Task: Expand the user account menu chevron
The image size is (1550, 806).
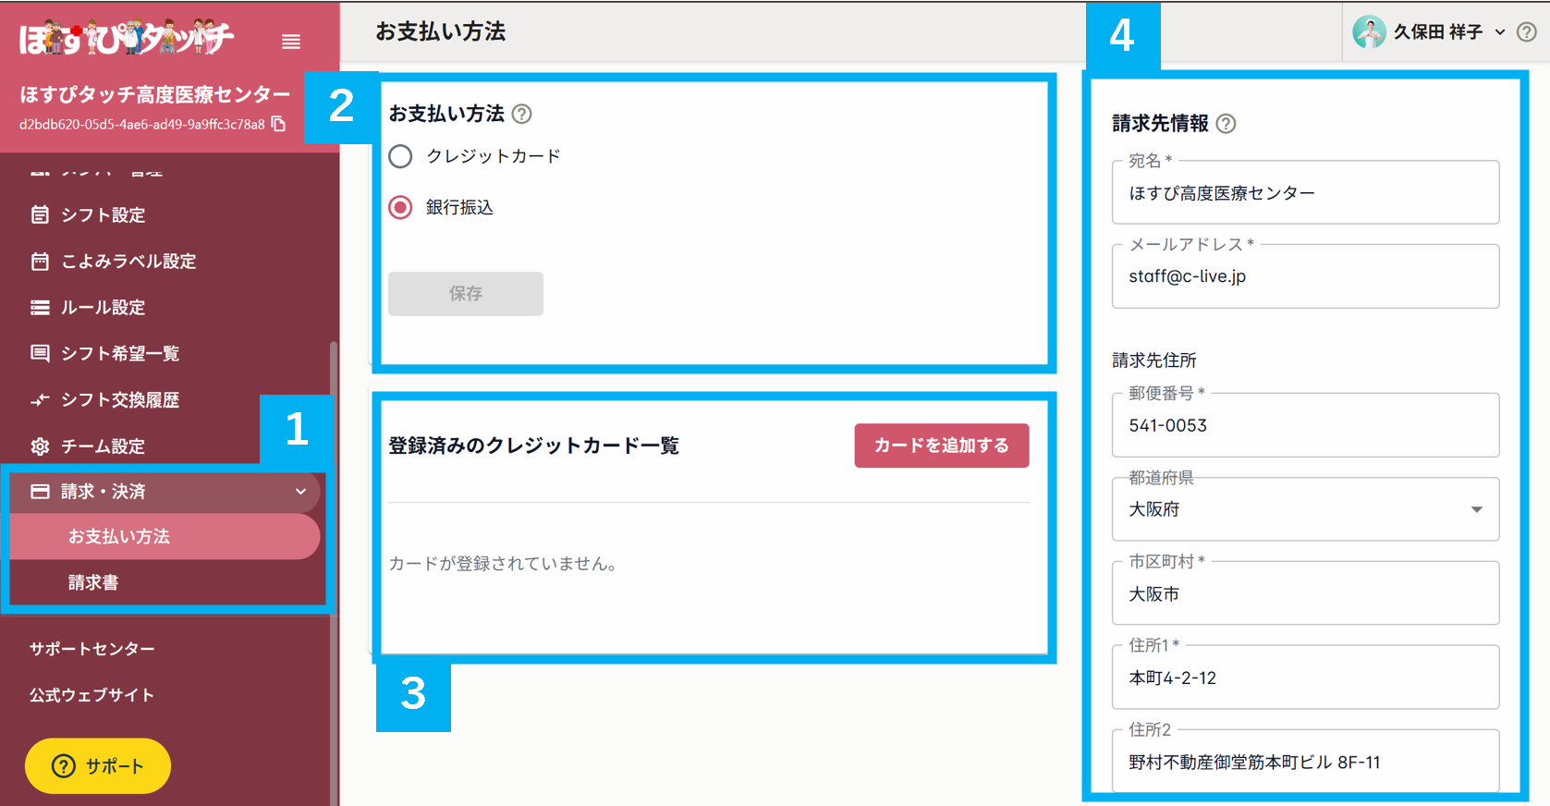Action: pos(1501,31)
